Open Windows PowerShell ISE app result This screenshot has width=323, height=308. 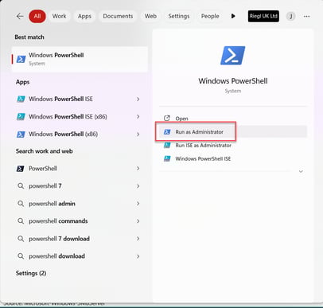80,99
